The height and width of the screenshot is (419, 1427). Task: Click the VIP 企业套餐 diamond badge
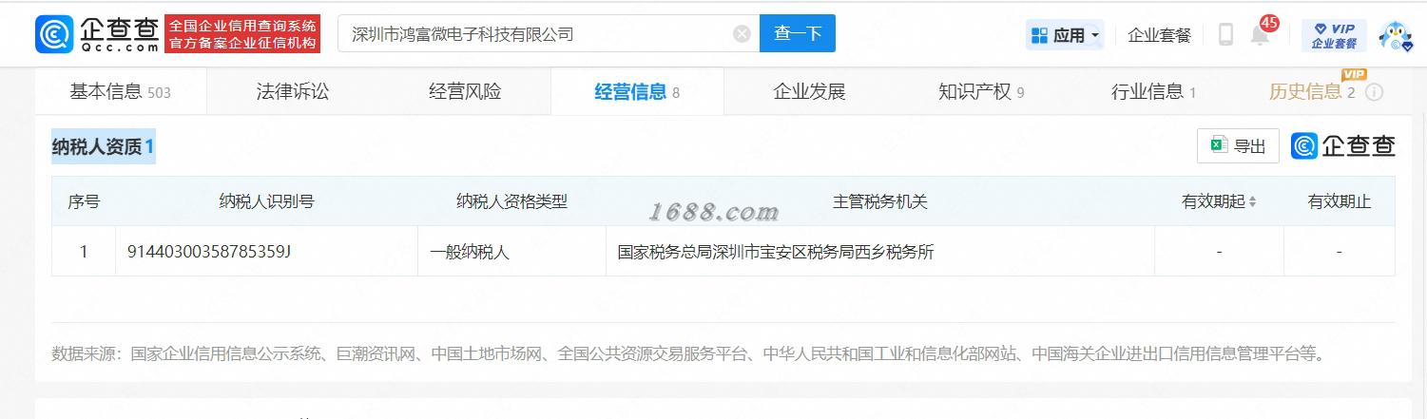(x=1334, y=35)
